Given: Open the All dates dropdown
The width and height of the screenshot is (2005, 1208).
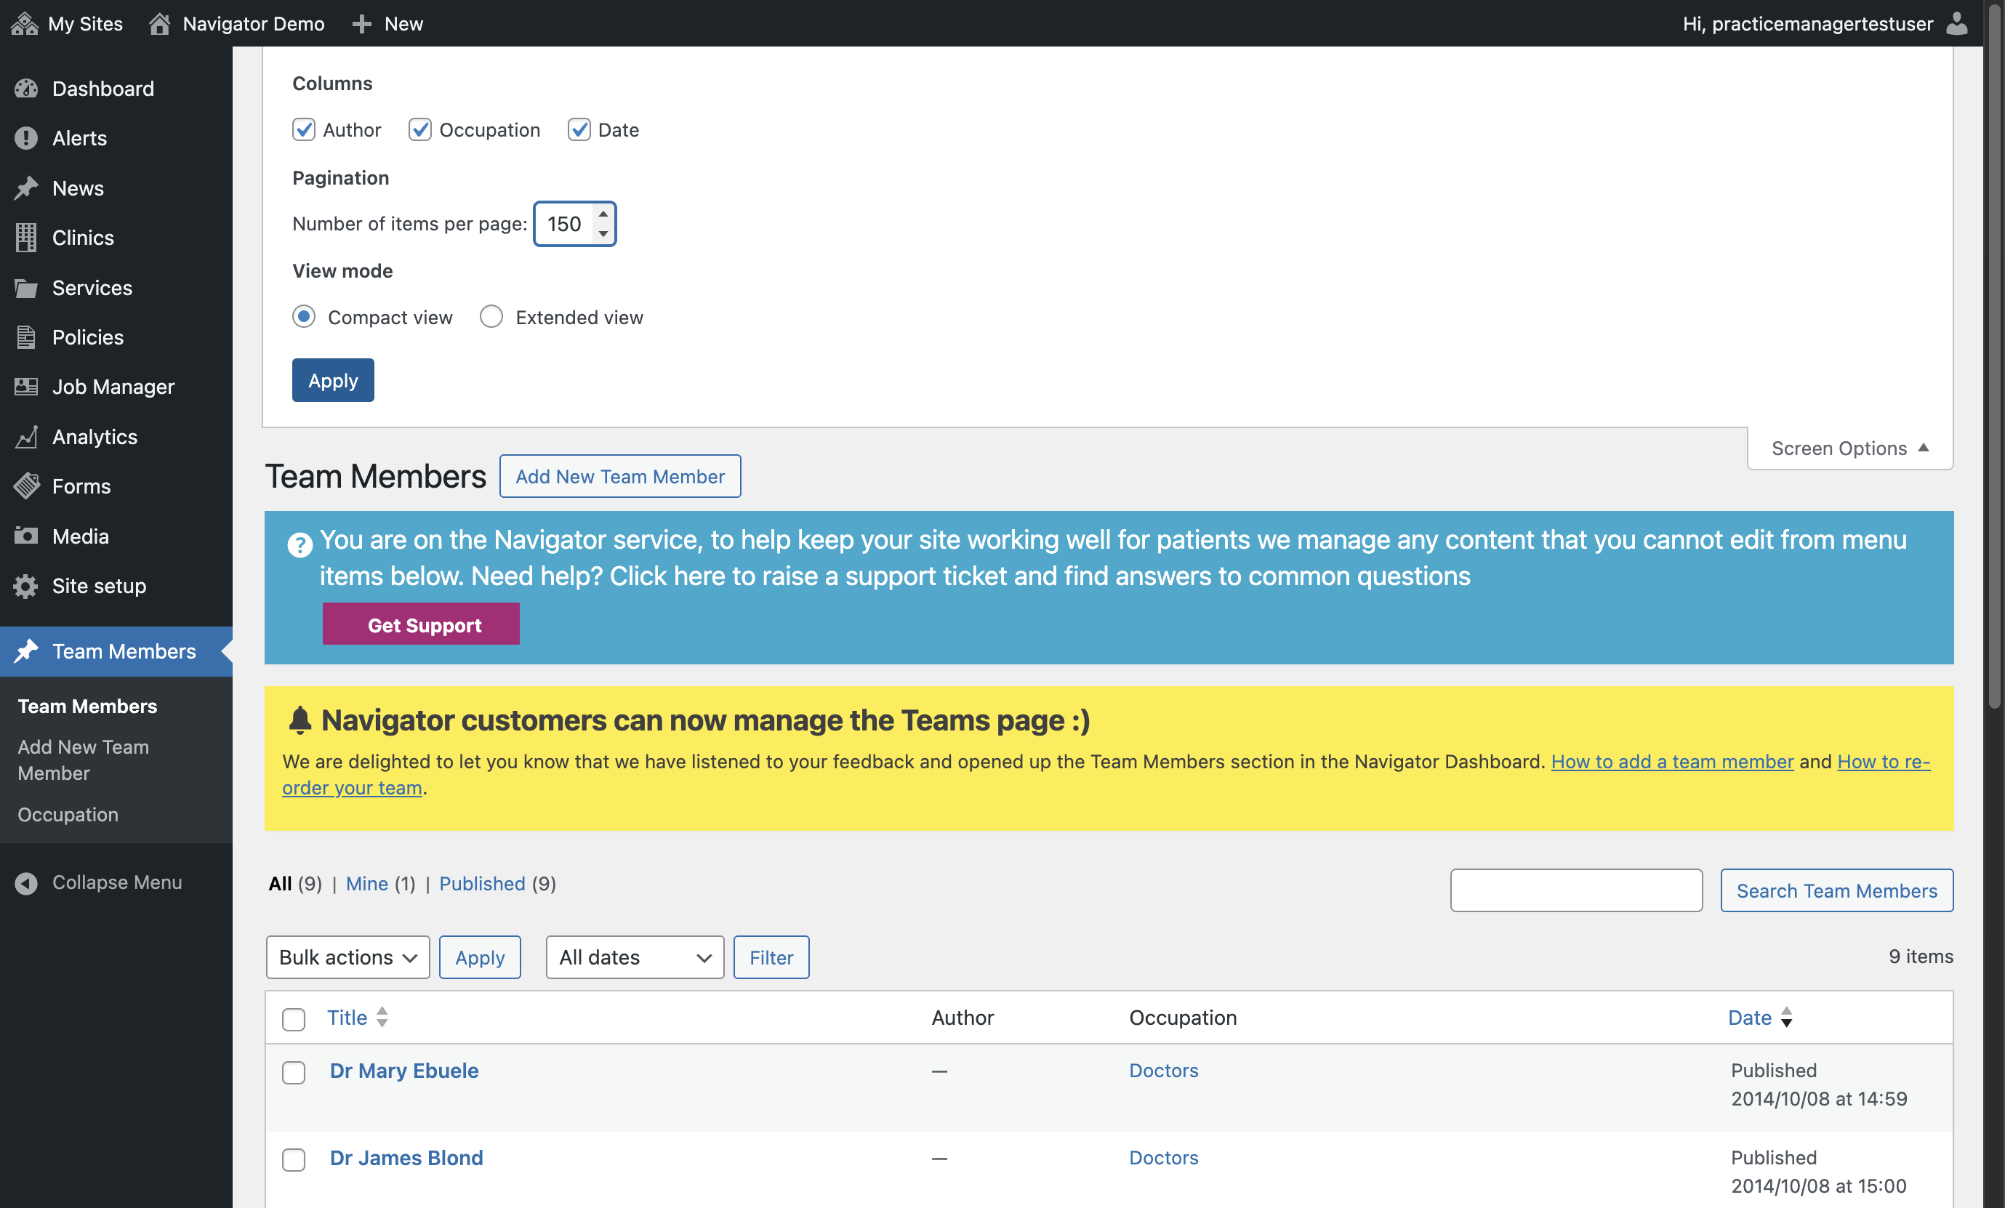Looking at the screenshot, I should click(x=635, y=957).
